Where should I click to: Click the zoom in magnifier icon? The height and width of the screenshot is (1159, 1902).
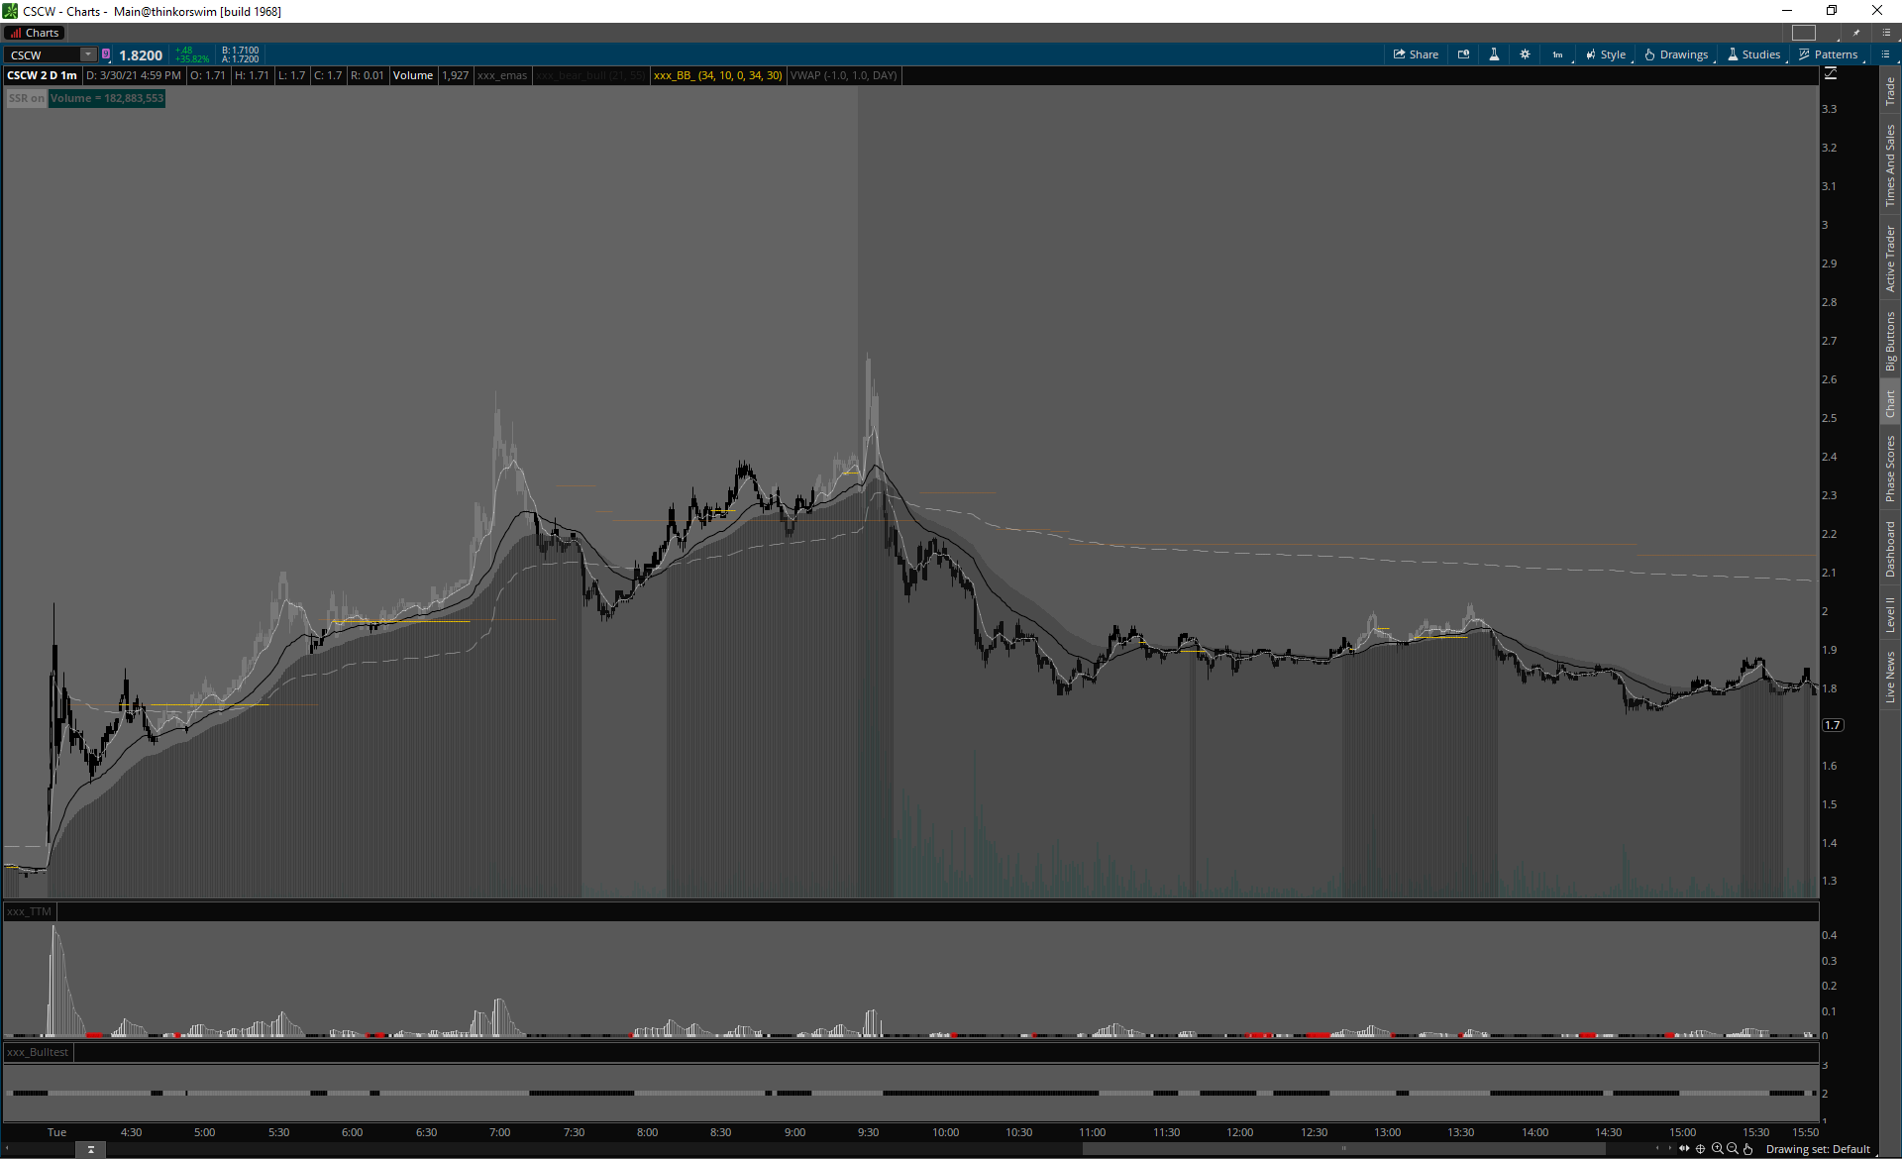1717,1149
